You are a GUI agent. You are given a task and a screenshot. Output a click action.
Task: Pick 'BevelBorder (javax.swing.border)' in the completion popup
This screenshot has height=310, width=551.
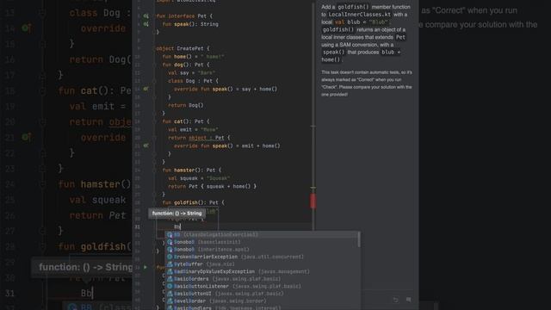pyautogui.click(x=262, y=301)
